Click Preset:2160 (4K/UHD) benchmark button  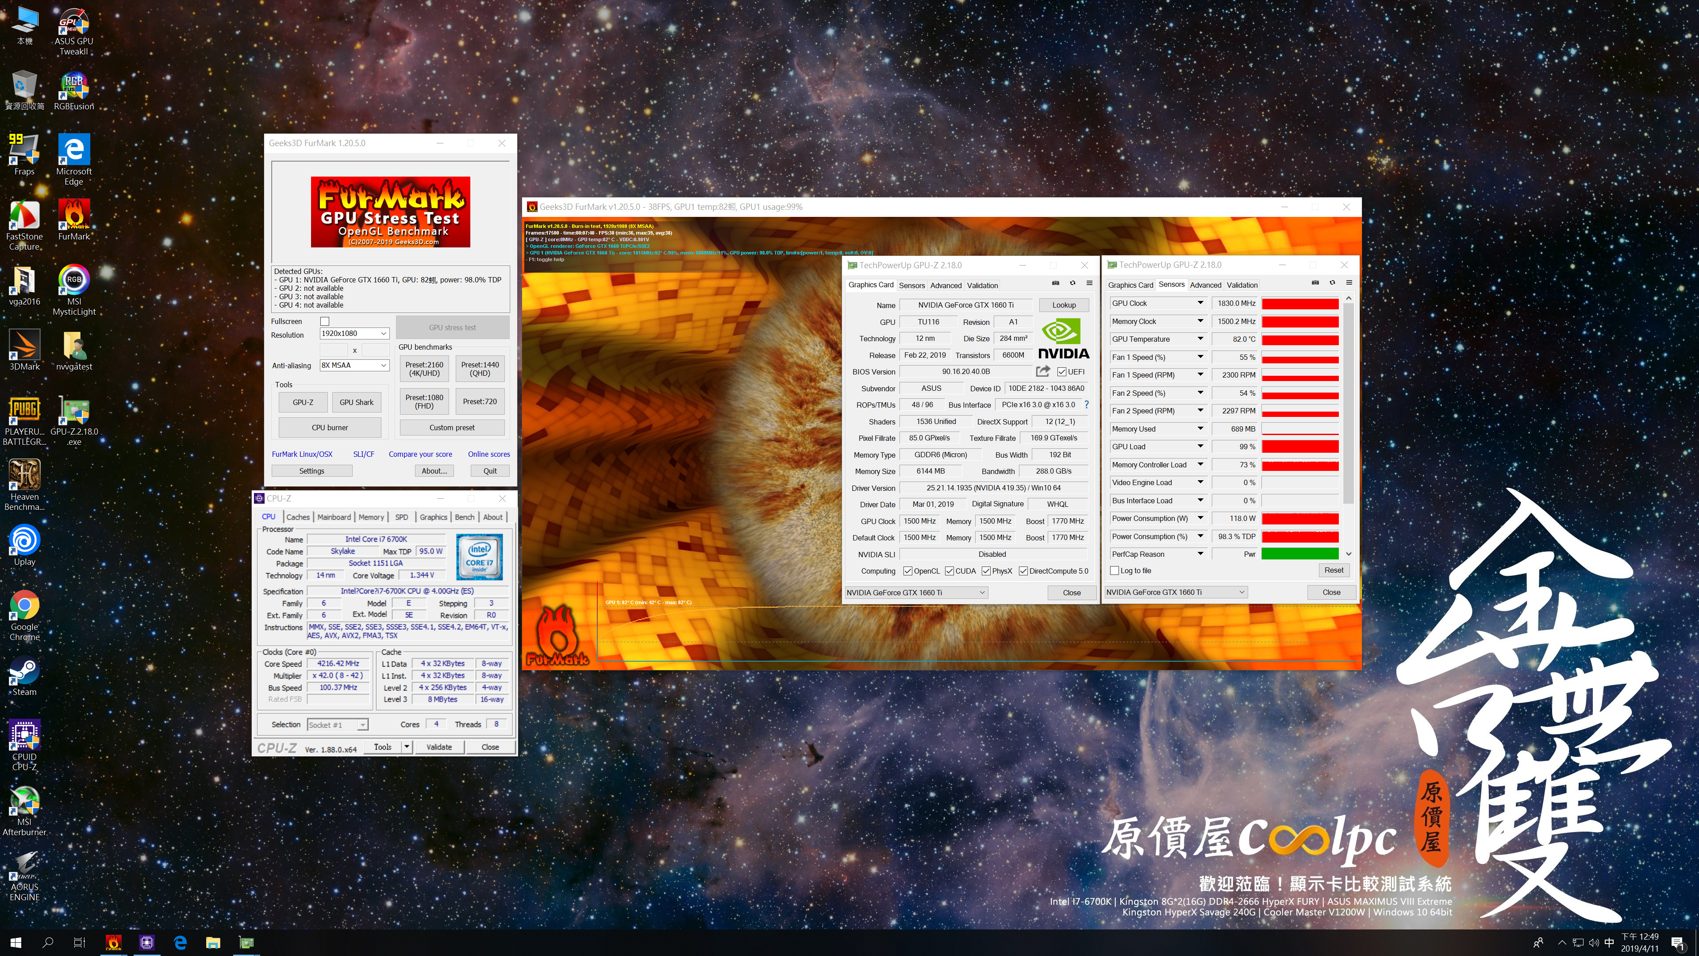pos(424,368)
